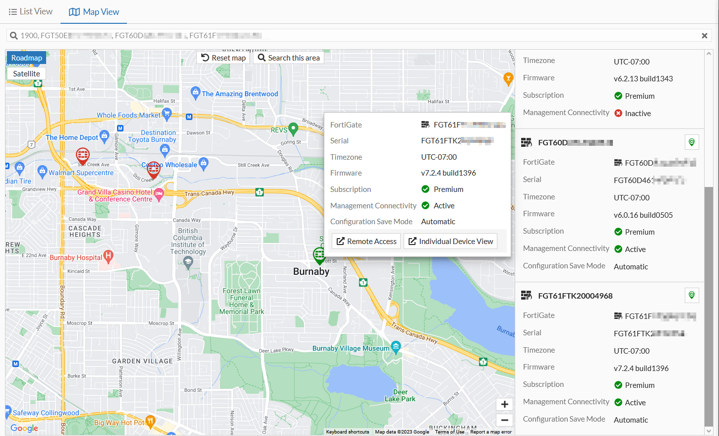Open the Keyboard shortcuts link
Viewport: 719px width, 436px height.
348,432
